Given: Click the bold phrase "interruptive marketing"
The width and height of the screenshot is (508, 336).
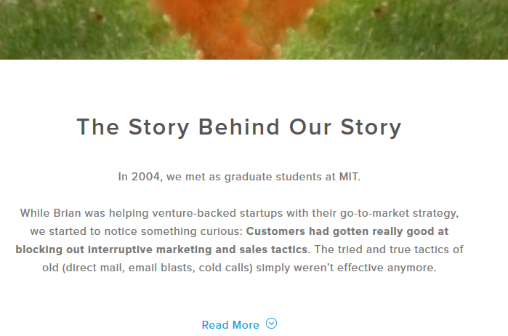Looking at the screenshot, I should (x=146, y=249).
